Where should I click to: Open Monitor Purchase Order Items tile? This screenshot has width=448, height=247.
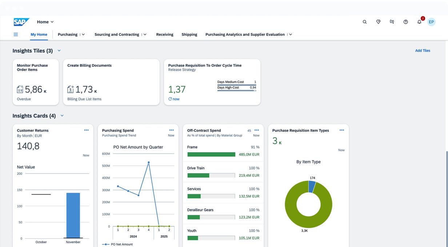pos(36,82)
